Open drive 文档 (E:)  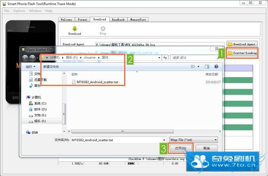[38, 115]
